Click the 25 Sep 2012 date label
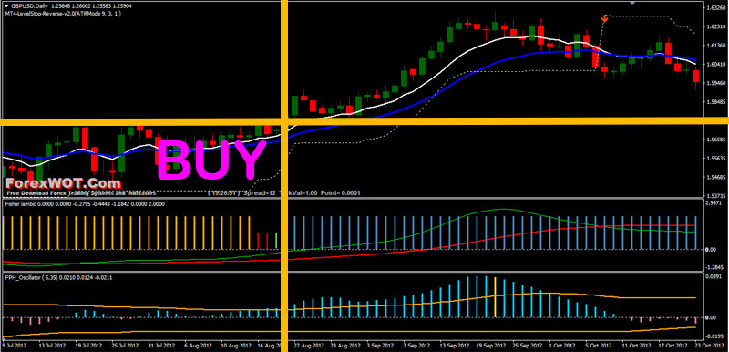The width and height of the screenshot is (729, 352). (x=528, y=346)
